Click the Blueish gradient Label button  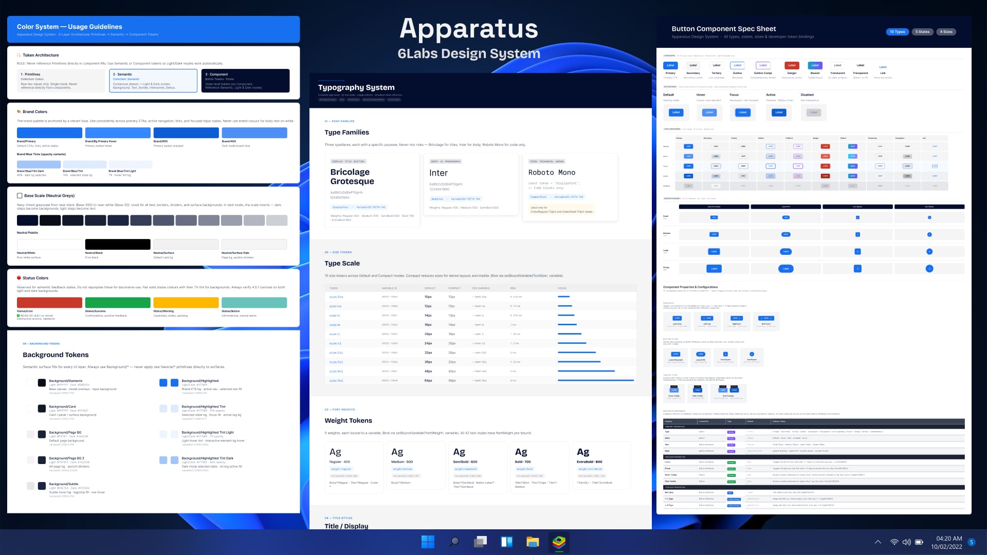[x=815, y=65]
